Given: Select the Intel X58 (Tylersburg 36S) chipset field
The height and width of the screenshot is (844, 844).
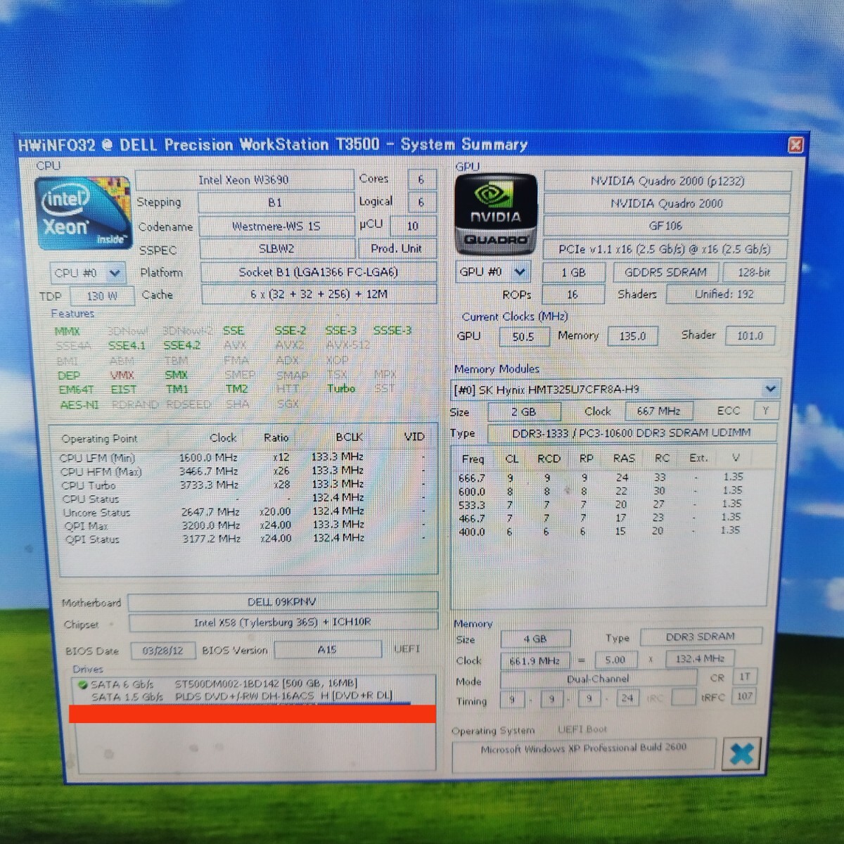Looking at the screenshot, I should coord(282,622).
